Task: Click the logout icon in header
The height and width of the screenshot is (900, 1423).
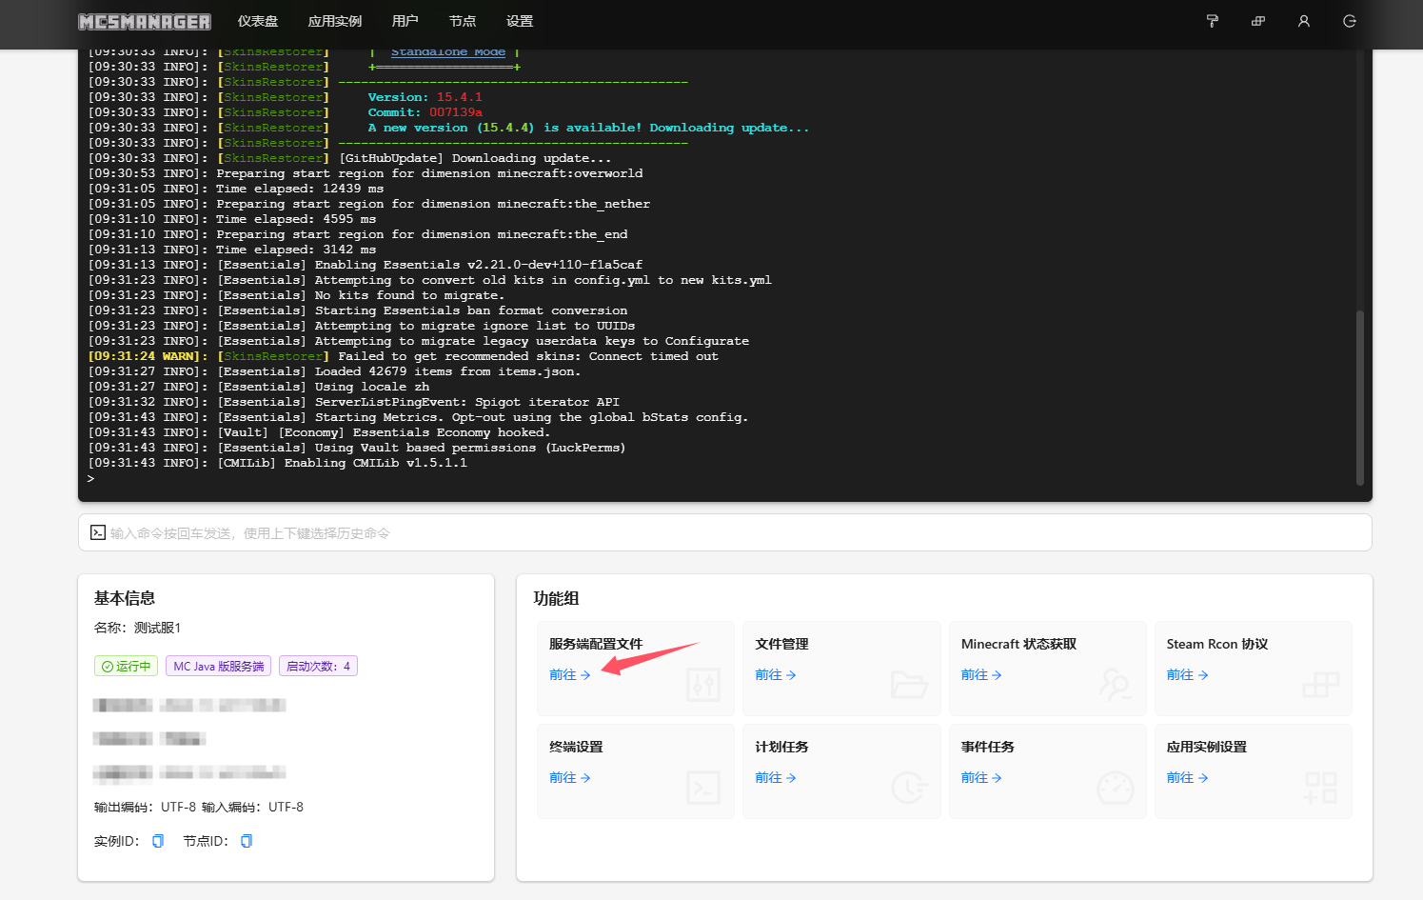Action: click(1349, 21)
